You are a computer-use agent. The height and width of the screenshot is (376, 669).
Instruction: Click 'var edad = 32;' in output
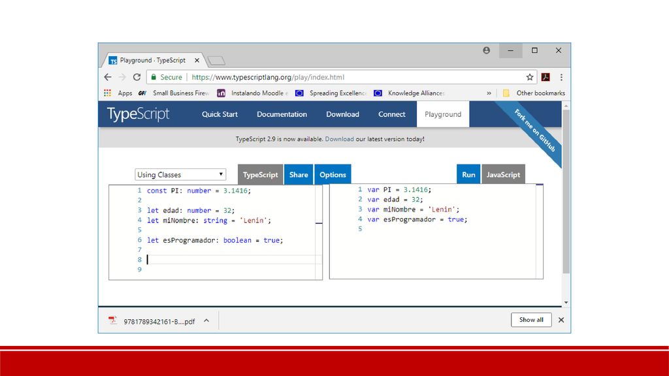[395, 200]
